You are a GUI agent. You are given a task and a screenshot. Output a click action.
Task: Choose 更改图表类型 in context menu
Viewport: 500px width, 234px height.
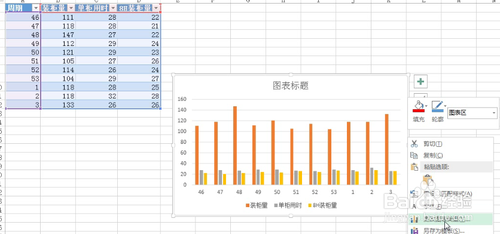pos(451,219)
